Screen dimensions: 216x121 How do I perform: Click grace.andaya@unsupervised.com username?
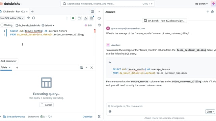[x=128, y=28]
